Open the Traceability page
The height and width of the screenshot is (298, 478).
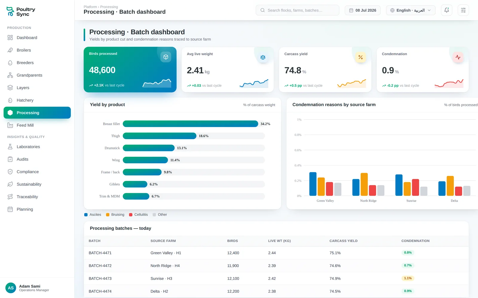(37, 197)
